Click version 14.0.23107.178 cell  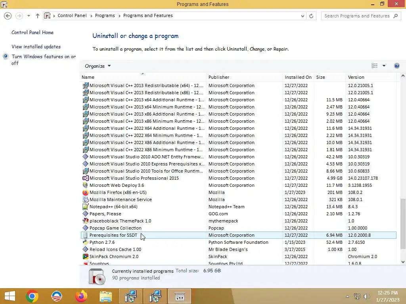363,178
